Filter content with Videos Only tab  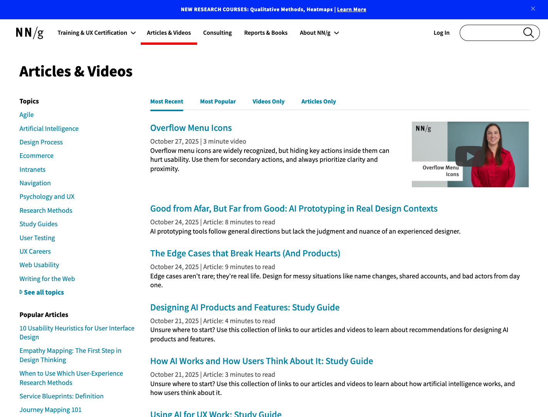268,101
